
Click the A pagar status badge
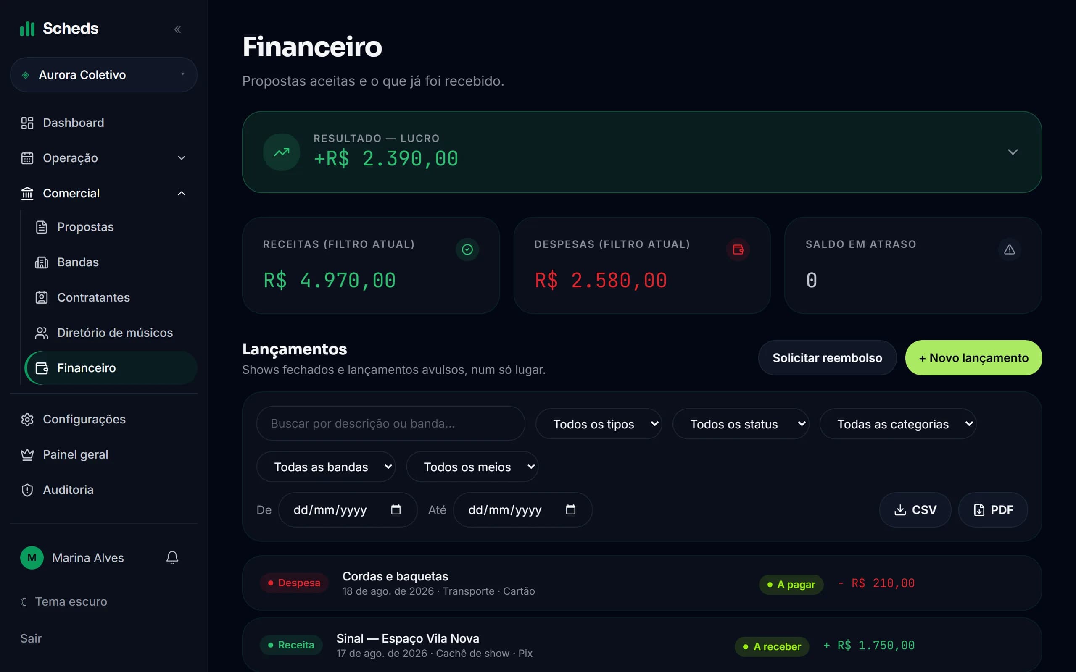(791, 585)
